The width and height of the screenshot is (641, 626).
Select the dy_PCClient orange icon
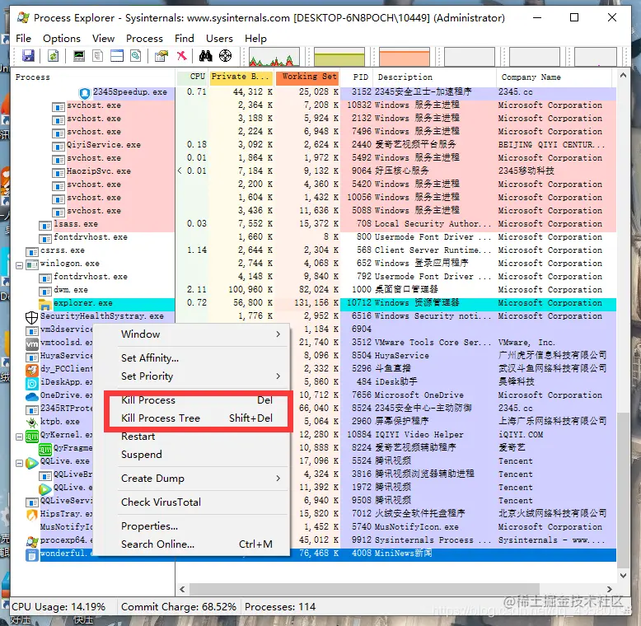[32, 370]
